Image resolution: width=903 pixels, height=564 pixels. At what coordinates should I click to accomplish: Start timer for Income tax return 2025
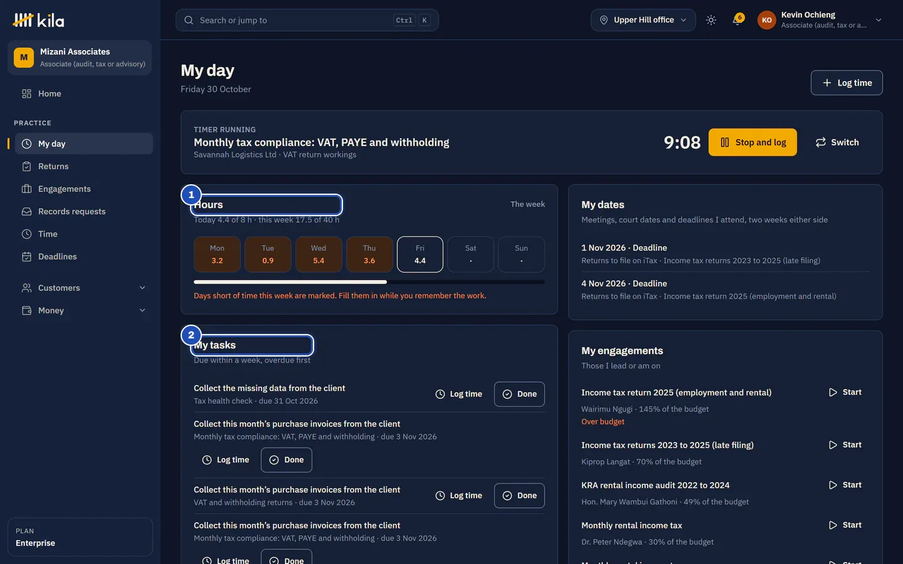click(845, 392)
